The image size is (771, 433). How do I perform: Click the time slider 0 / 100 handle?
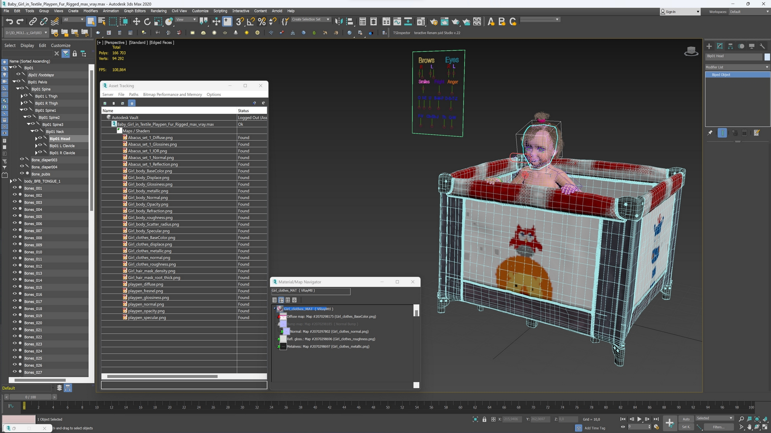pos(31,397)
